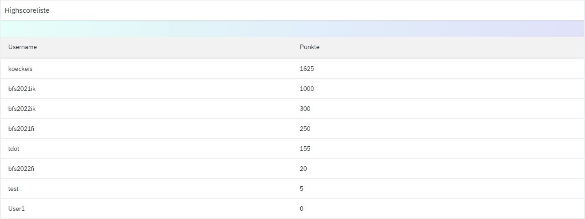
Task: Click the tdot username row
Action: [x=292, y=149]
